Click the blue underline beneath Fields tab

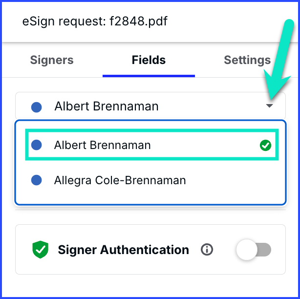pos(149,76)
